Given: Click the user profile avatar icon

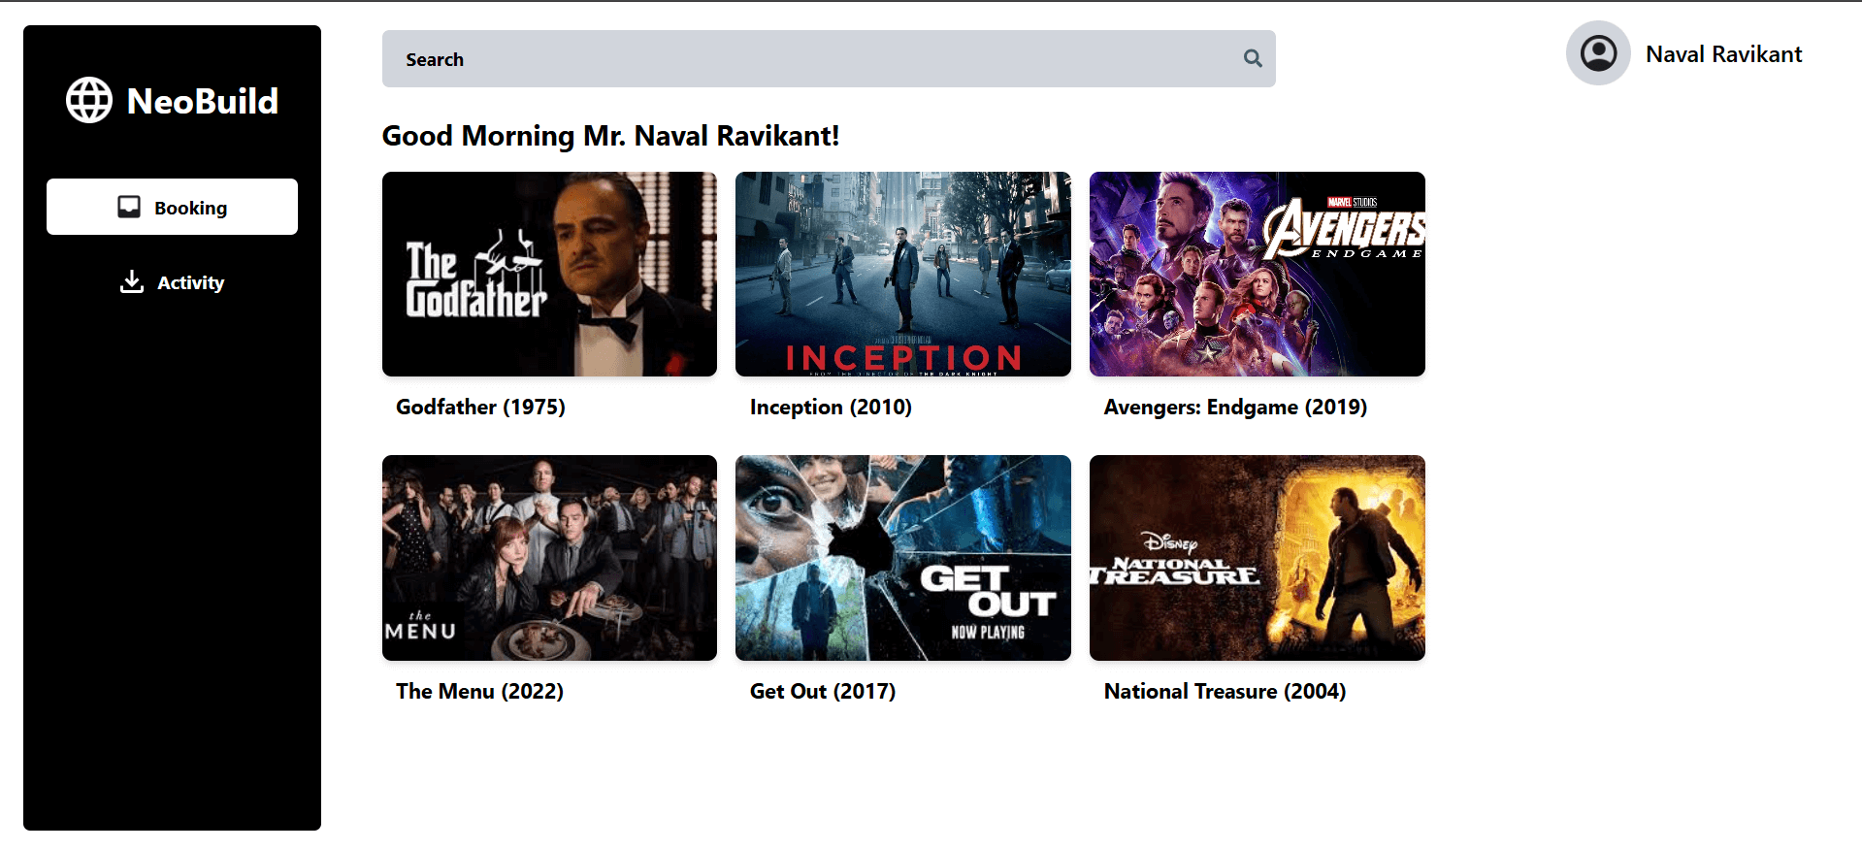Looking at the screenshot, I should pos(1598,53).
